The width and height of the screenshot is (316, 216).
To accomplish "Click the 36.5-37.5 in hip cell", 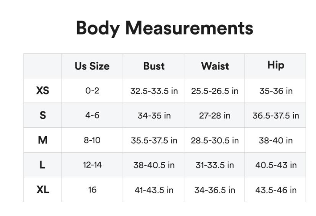I will pos(276,116).
